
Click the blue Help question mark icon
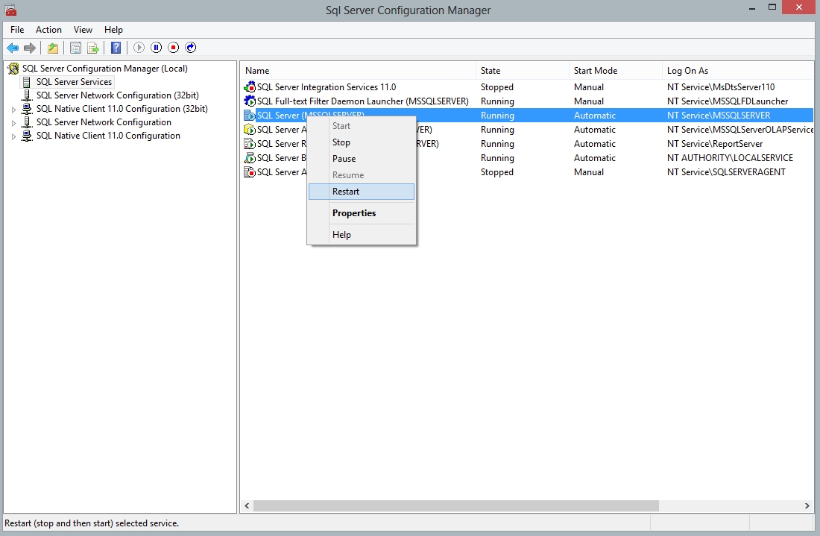pyautogui.click(x=116, y=48)
